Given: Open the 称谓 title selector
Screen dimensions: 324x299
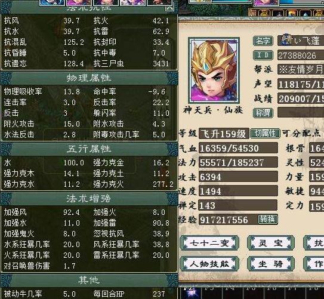Looking at the screenshot, I should pyautogui.click(x=263, y=113).
